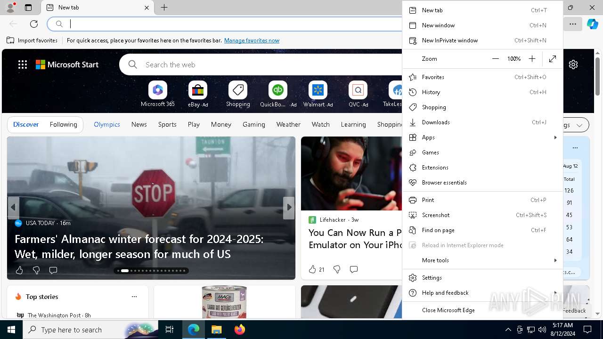Open Microsoft 365 quick link

point(158,94)
